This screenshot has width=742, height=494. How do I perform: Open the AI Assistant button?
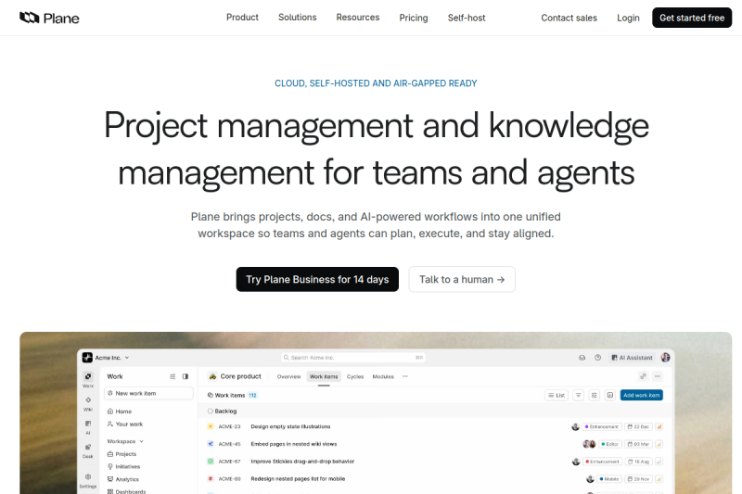click(x=633, y=358)
